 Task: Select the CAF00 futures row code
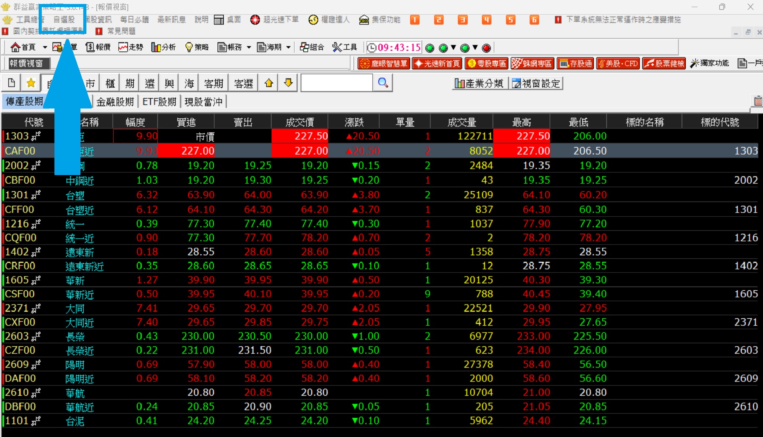20,151
